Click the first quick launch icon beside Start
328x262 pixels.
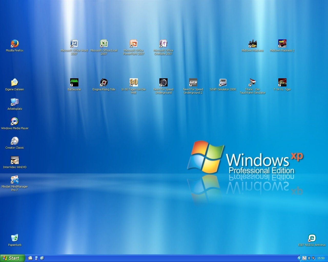[x=30, y=258]
